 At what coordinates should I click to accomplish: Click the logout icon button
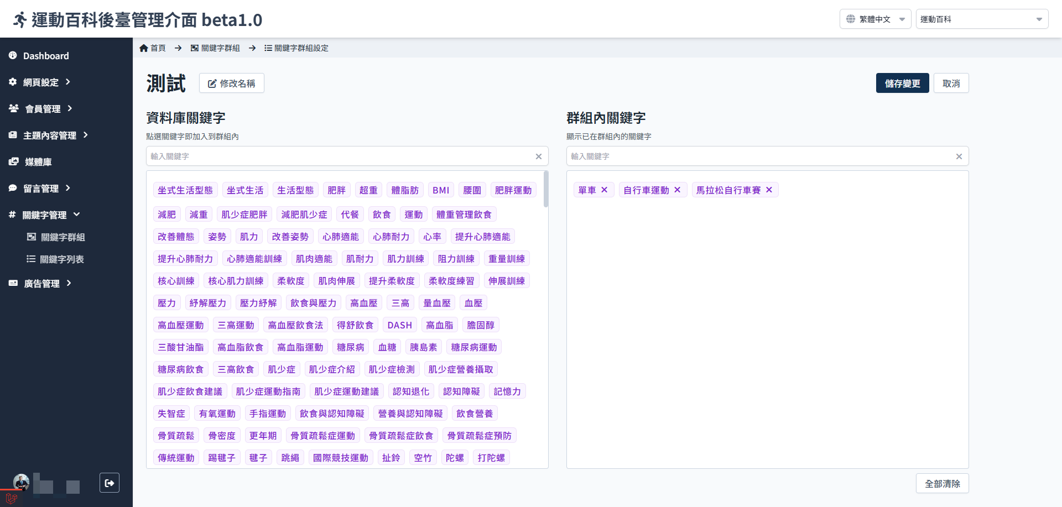(x=110, y=483)
